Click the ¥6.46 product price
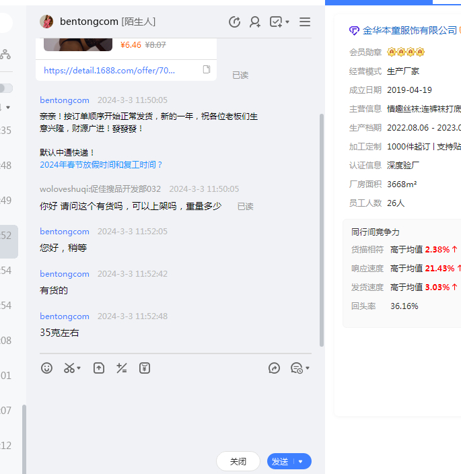The width and height of the screenshot is (461, 474). 131,45
